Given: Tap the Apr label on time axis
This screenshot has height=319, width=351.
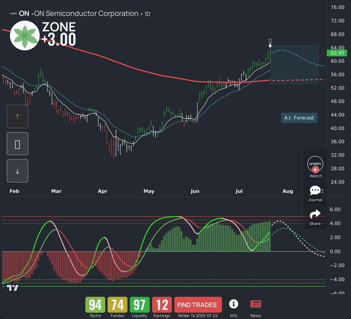Looking at the screenshot, I should (103, 191).
